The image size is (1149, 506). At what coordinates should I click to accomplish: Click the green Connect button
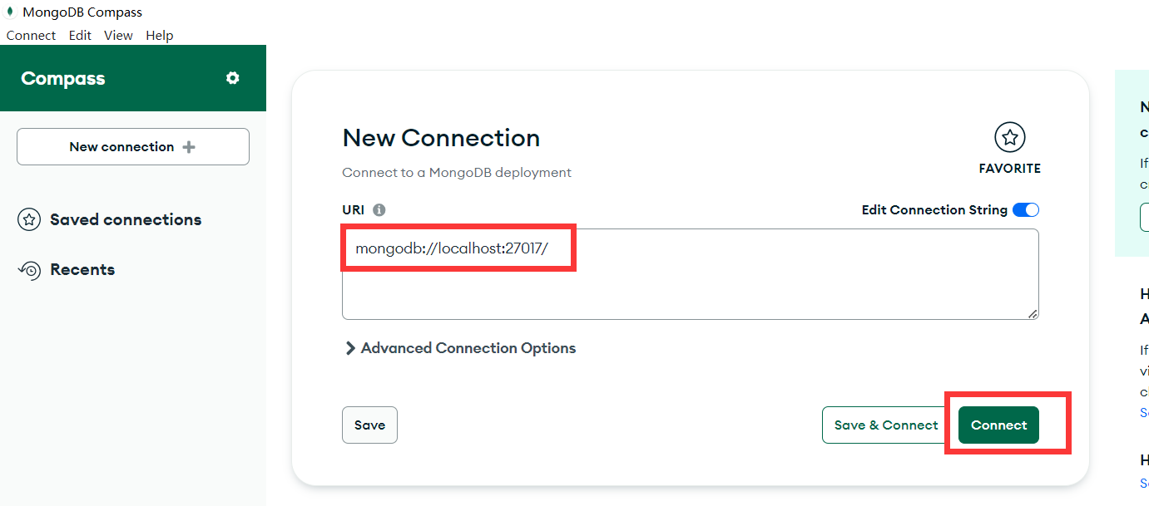coord(998,425)
